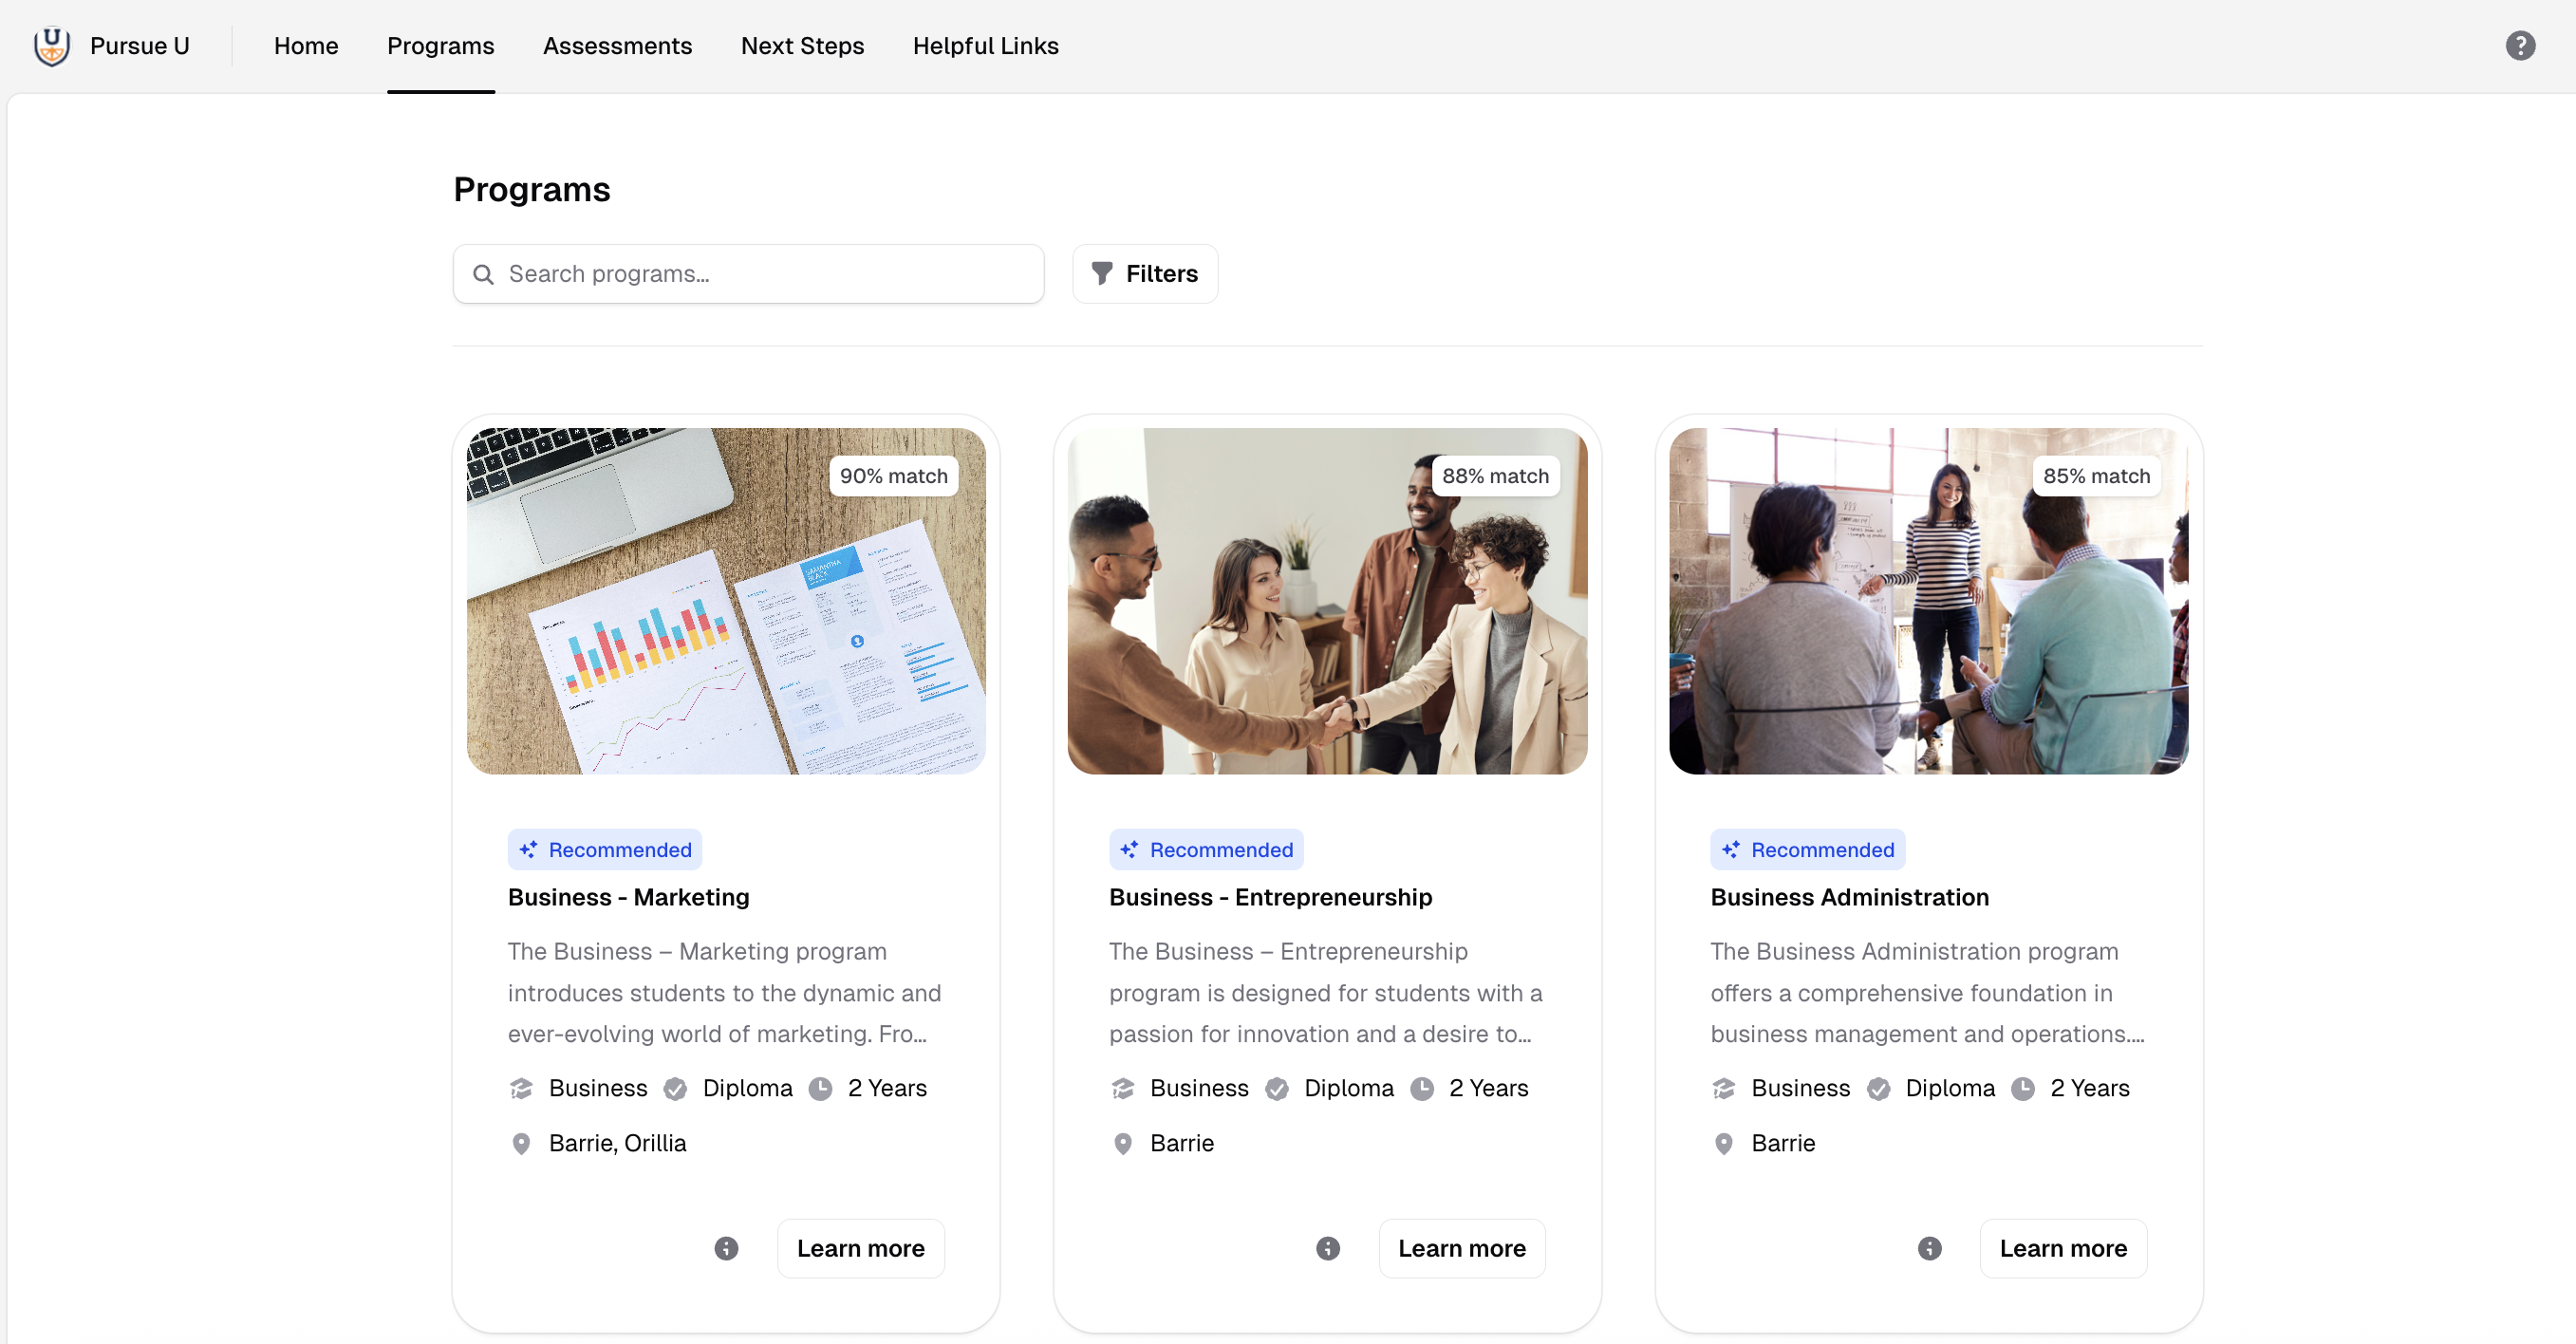The height and width of the screenshot is (1344, 2576).
Task: Learn more about Business - Marketing
Action: [x=860, y=1248]
